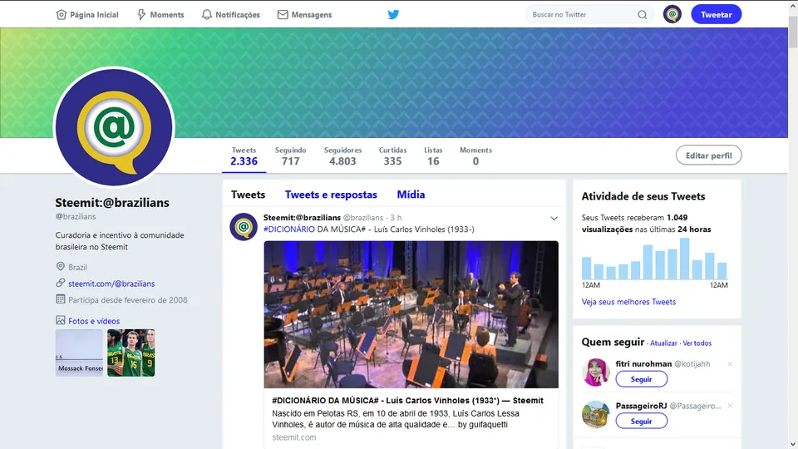Open Mensagens envelope menu

pos(304,15)
